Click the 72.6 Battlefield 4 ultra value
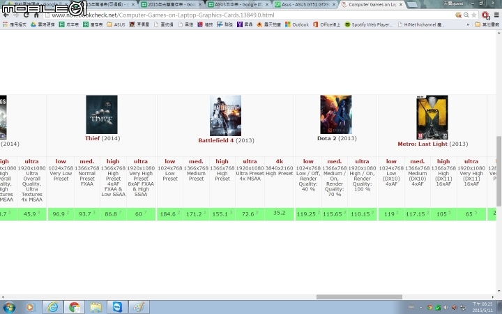Image resolution: width=502 pixels, height=314 pixels. pos(250,214)
